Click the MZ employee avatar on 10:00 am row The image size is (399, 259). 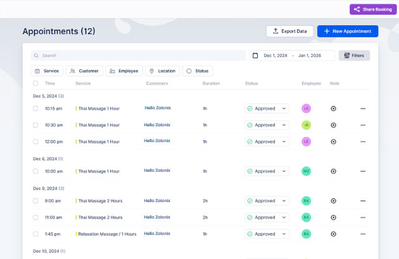point(306,171)
